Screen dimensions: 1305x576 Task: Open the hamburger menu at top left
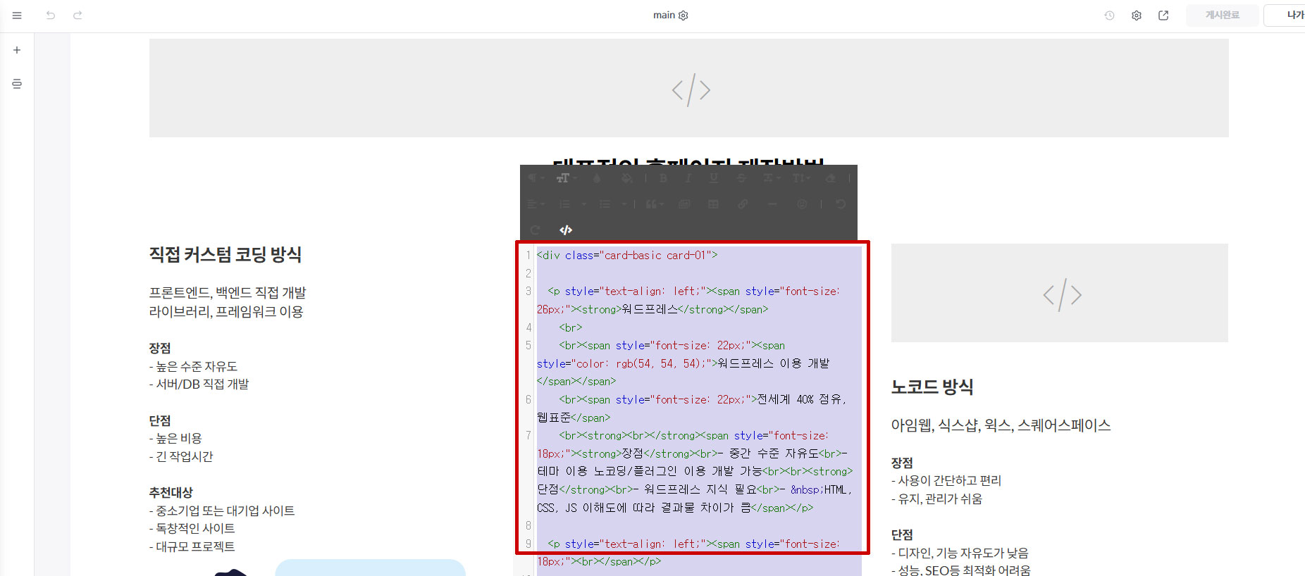tap(17, 15)
